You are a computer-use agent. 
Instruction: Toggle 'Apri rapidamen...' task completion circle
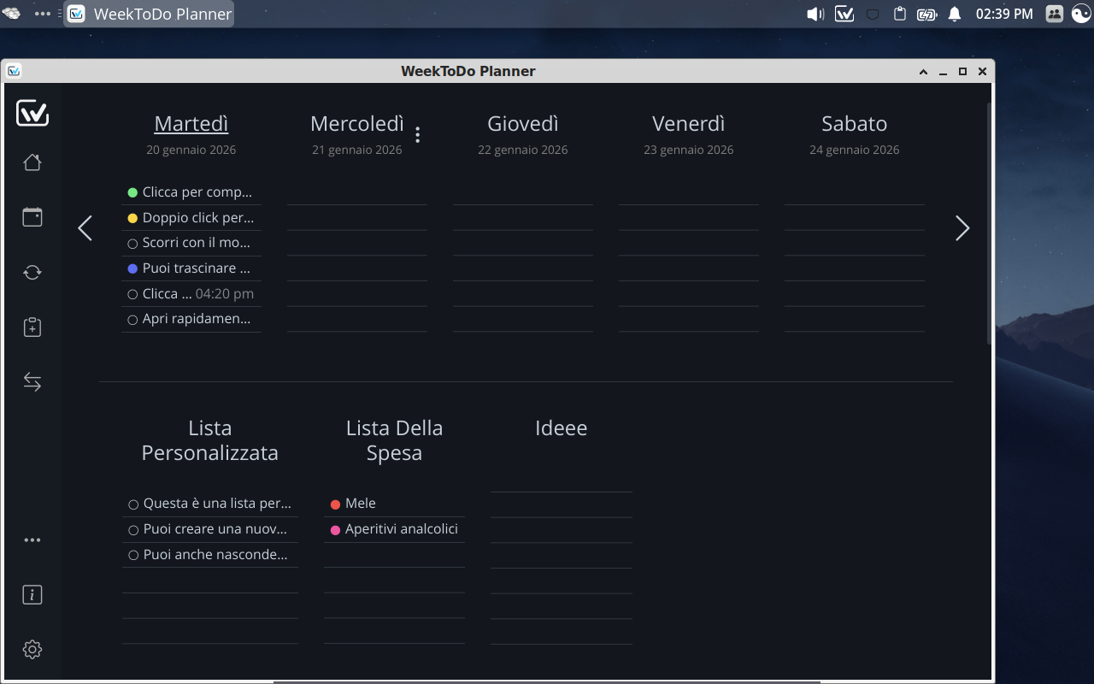[132, 320]
